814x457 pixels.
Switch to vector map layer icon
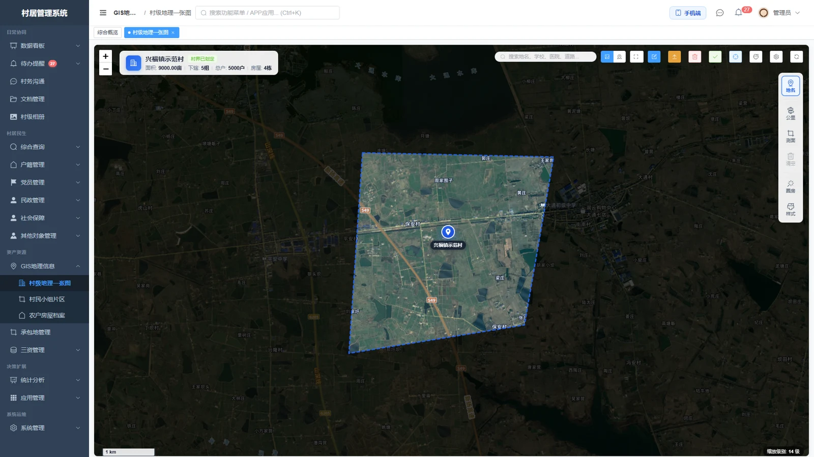620,57
